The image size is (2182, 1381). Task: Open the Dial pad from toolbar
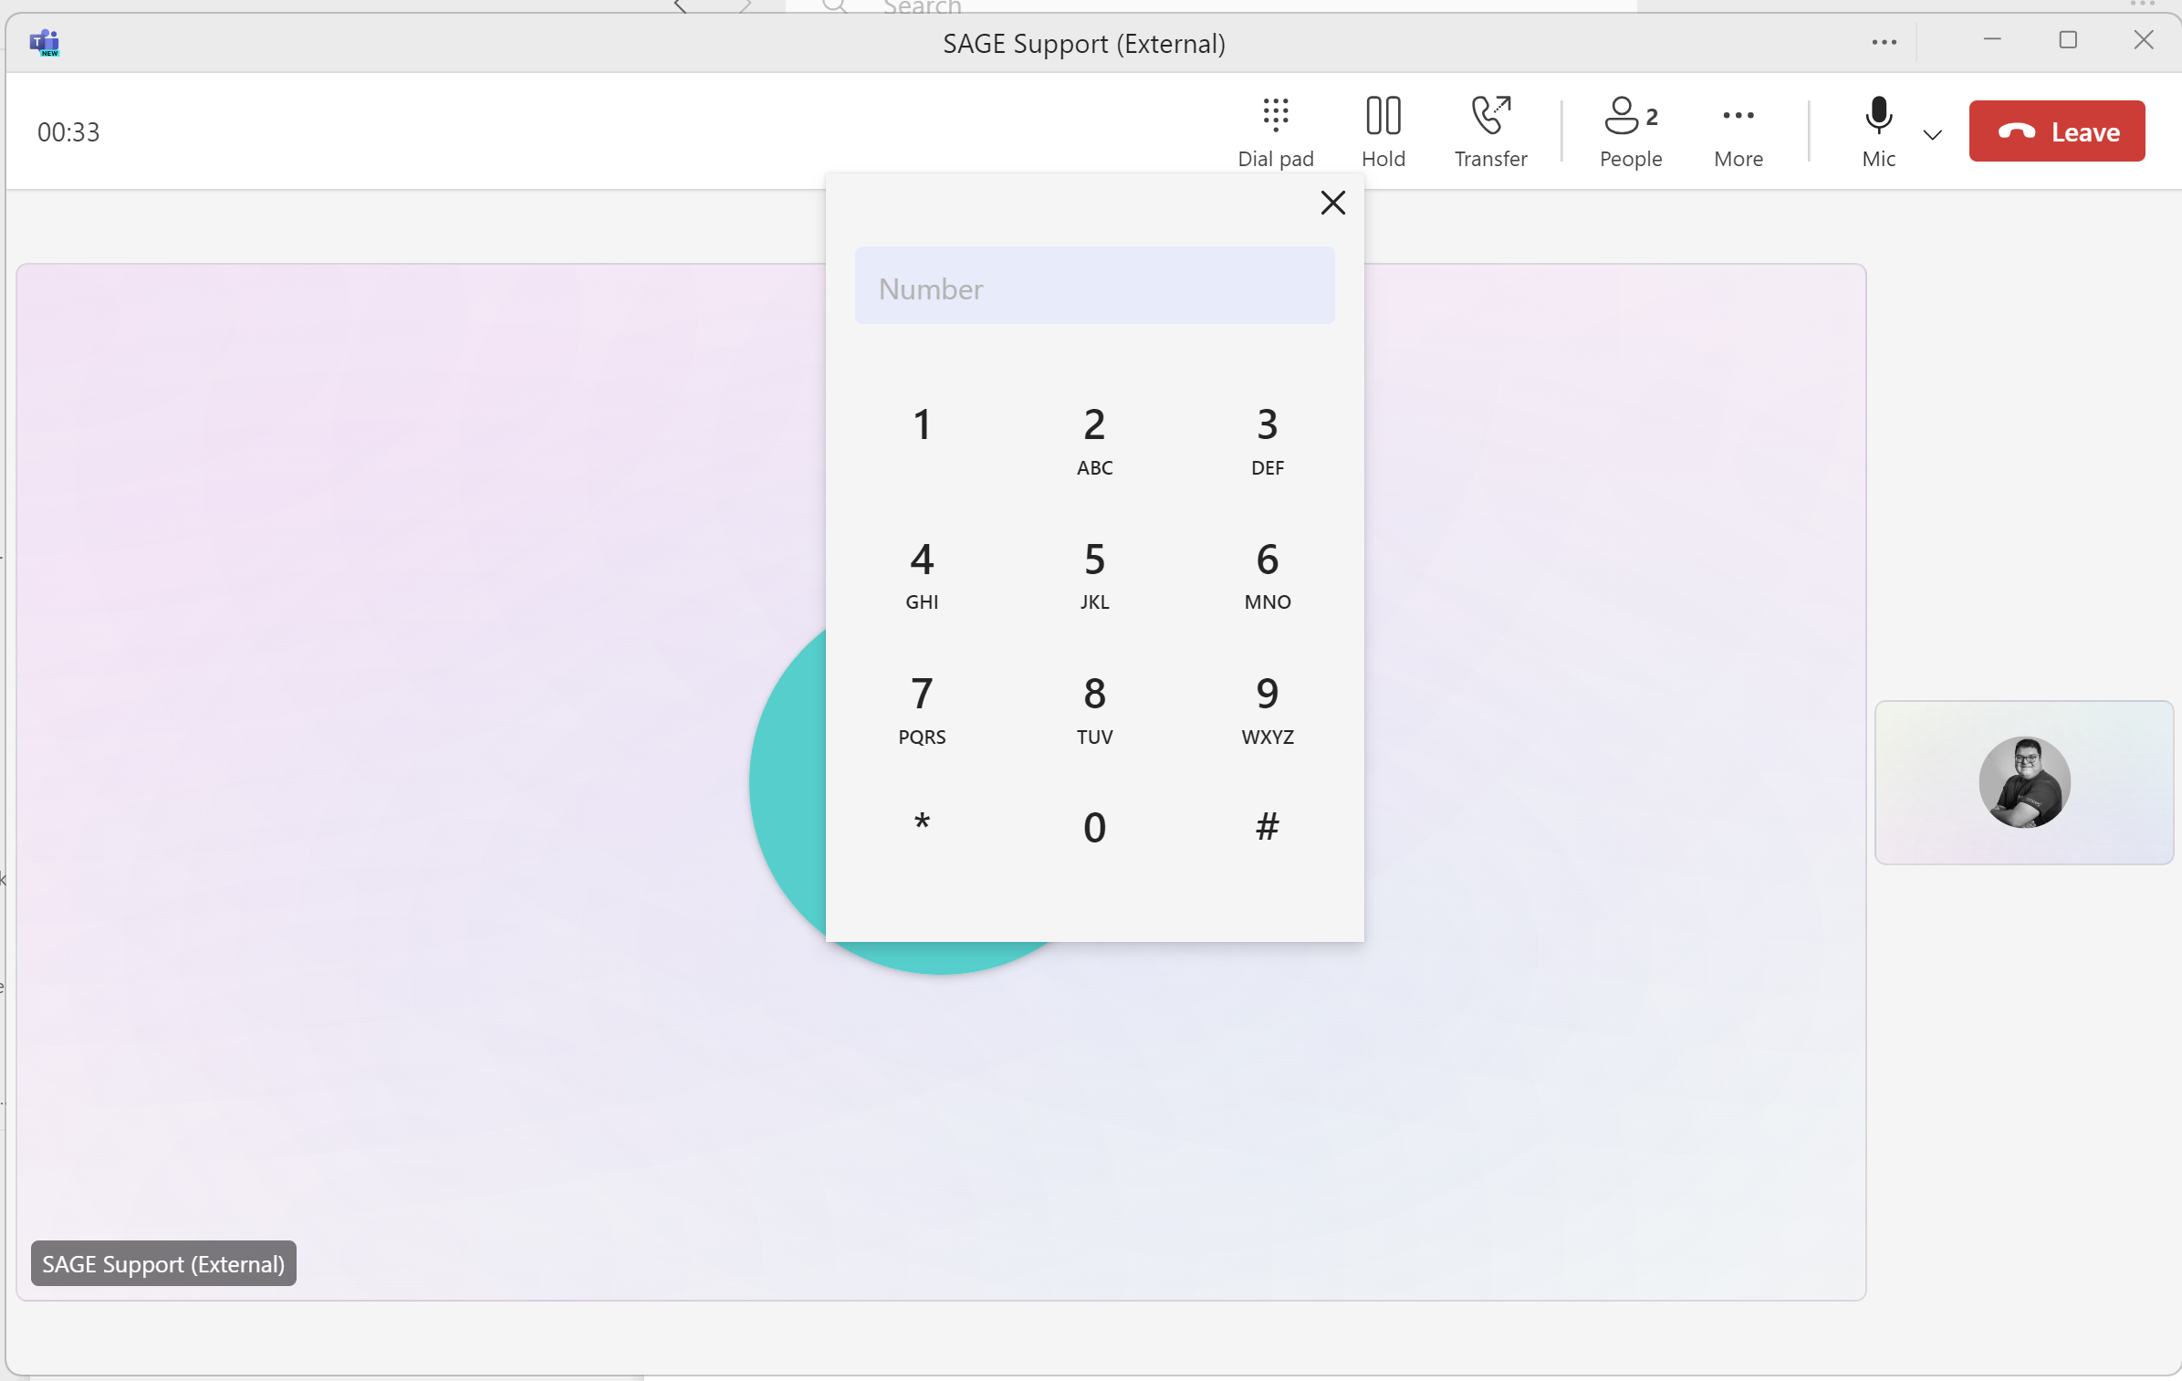click(x=1275, y=131)
